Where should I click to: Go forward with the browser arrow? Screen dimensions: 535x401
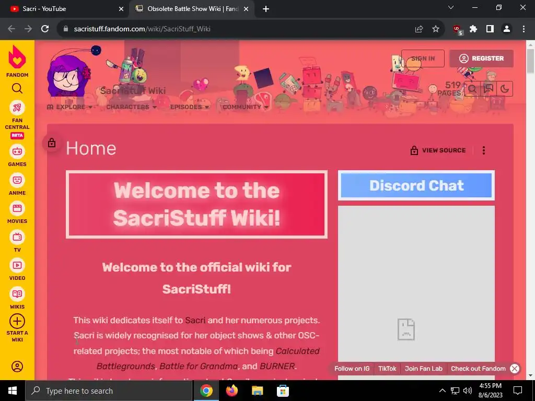[28, 29]
